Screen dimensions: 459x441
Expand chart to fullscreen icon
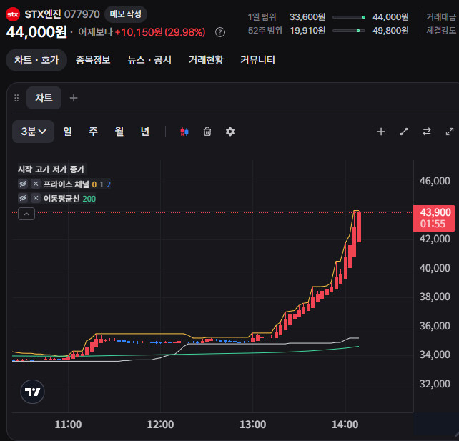coord(450,132)
